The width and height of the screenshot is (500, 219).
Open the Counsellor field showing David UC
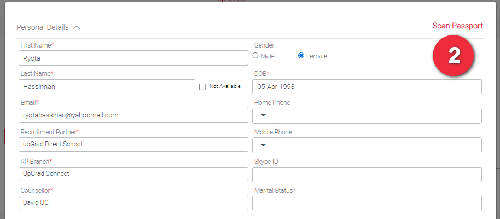[133, 203]
